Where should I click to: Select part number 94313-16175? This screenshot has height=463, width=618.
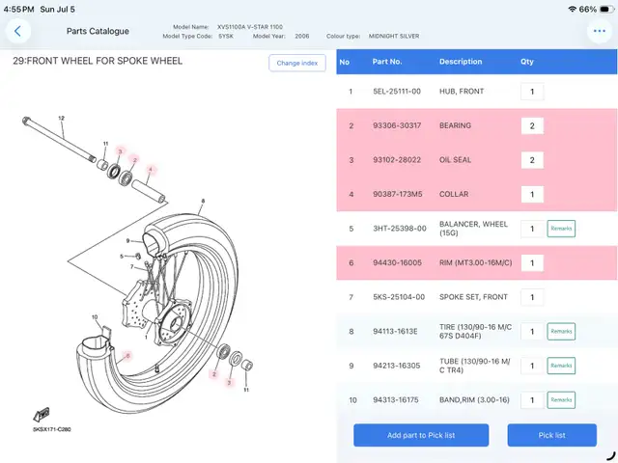396,399
